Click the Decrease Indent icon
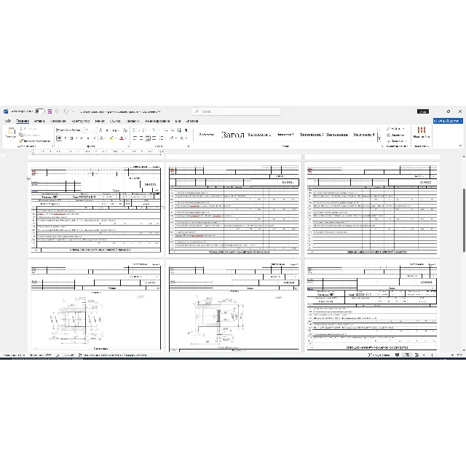Viewport: 466px width, 466px height. [x=165, y=130]
